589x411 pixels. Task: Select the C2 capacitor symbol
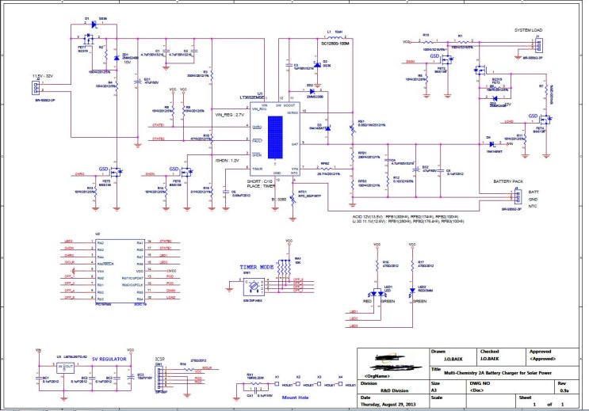pos(194,51)
